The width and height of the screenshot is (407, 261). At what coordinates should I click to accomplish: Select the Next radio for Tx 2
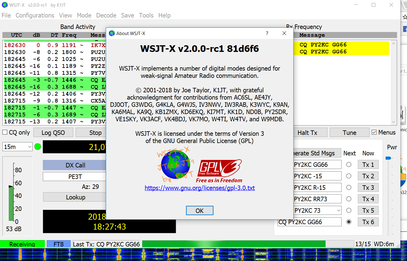[x=349, y=176]
